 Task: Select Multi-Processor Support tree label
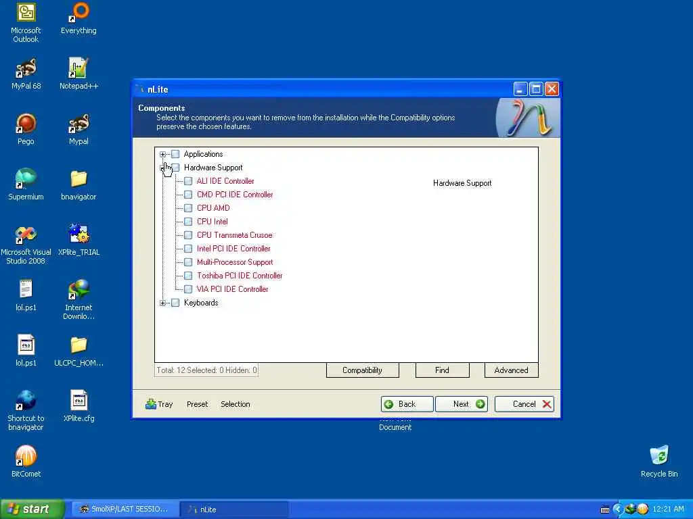click(x=235, y=262)
